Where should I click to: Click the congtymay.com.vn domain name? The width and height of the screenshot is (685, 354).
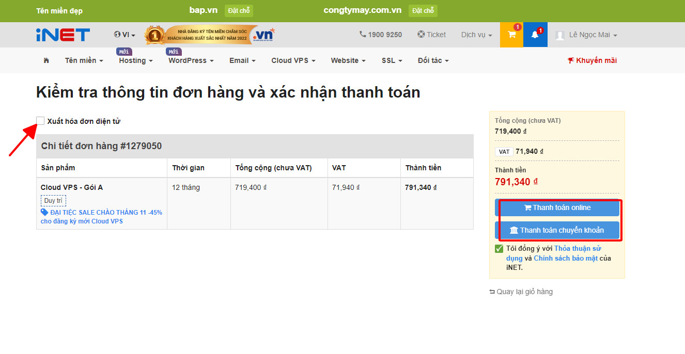[362, 10]
